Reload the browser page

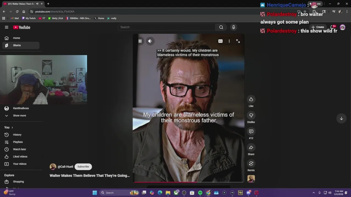[x=17, y=11]
